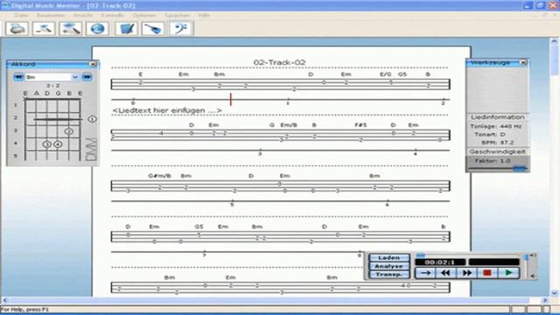Click the 'Em/B' chord label
The height and width of the screenshot is (315, 560).
(289, 125)
